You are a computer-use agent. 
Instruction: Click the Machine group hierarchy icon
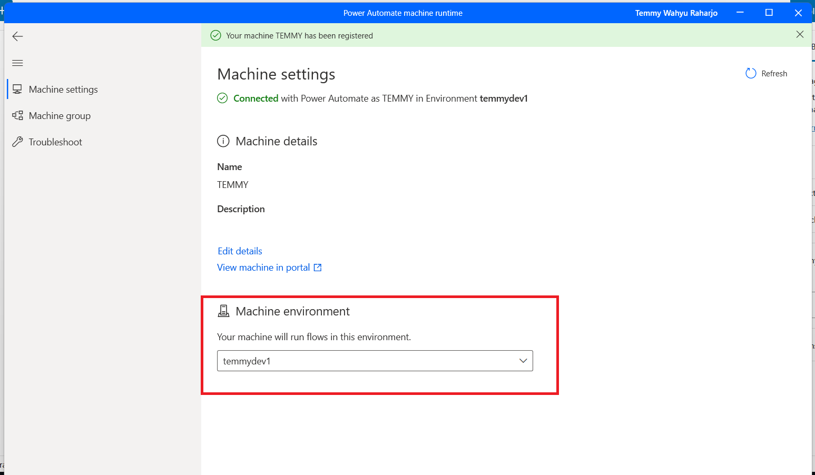coord(17,115)
